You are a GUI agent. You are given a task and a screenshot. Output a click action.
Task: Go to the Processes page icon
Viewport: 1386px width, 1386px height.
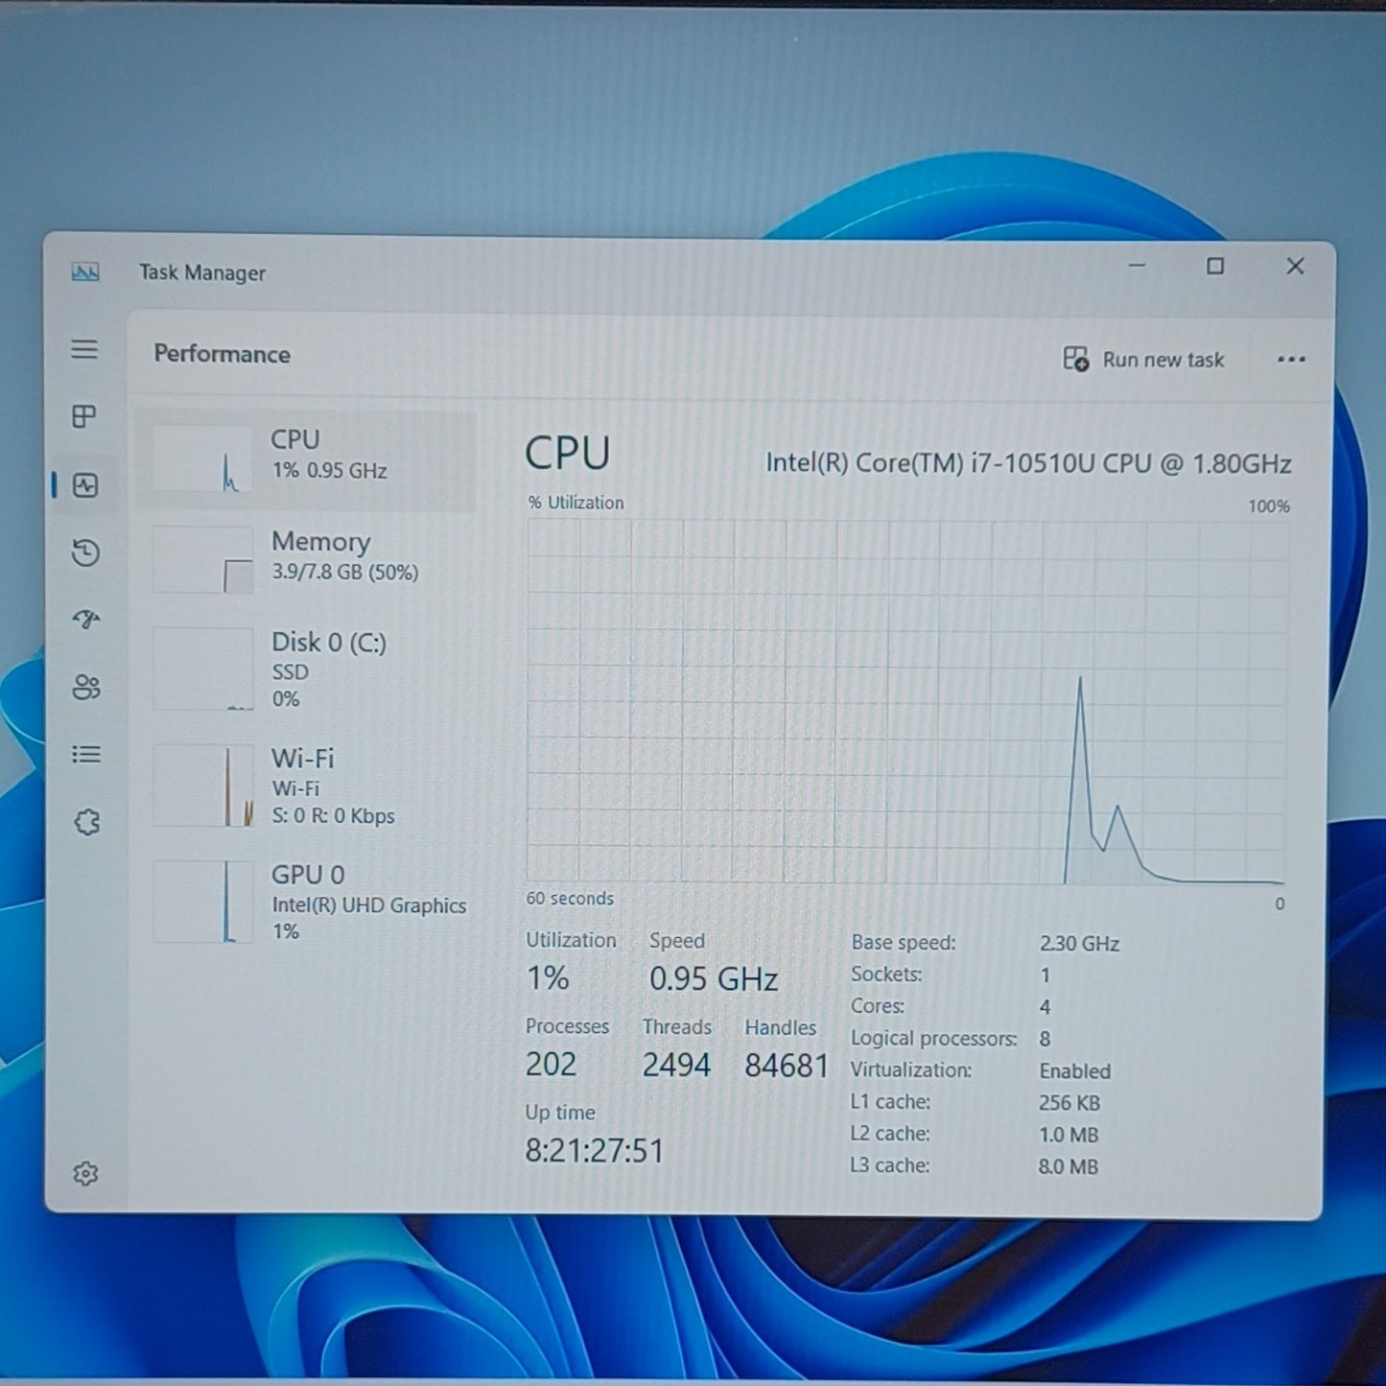coord(84,416)
